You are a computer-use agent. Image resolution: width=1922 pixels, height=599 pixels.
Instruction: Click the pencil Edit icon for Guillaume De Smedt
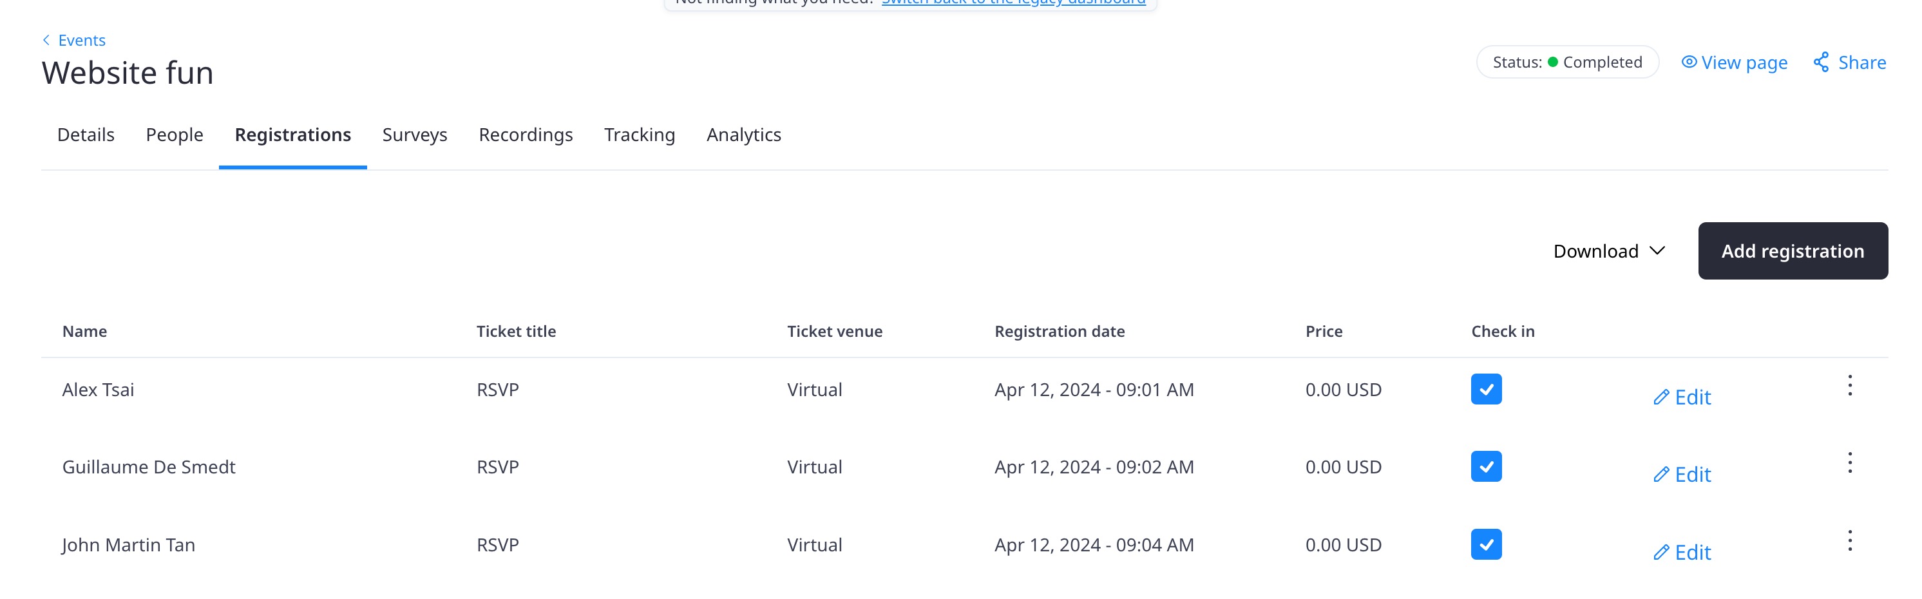(1661, 475)
